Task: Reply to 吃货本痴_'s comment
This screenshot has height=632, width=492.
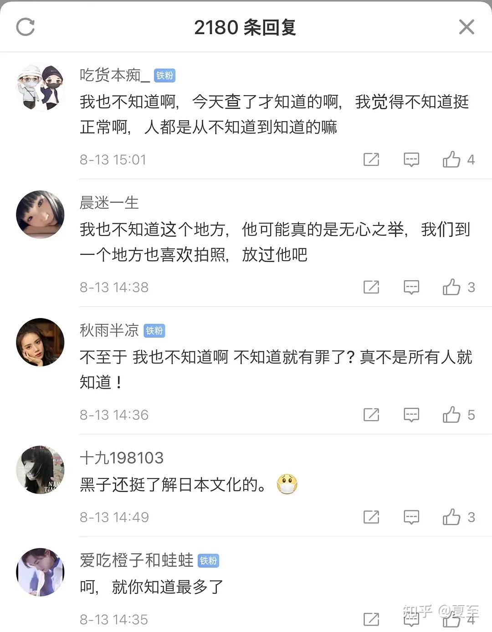Action: click(411, 159)
